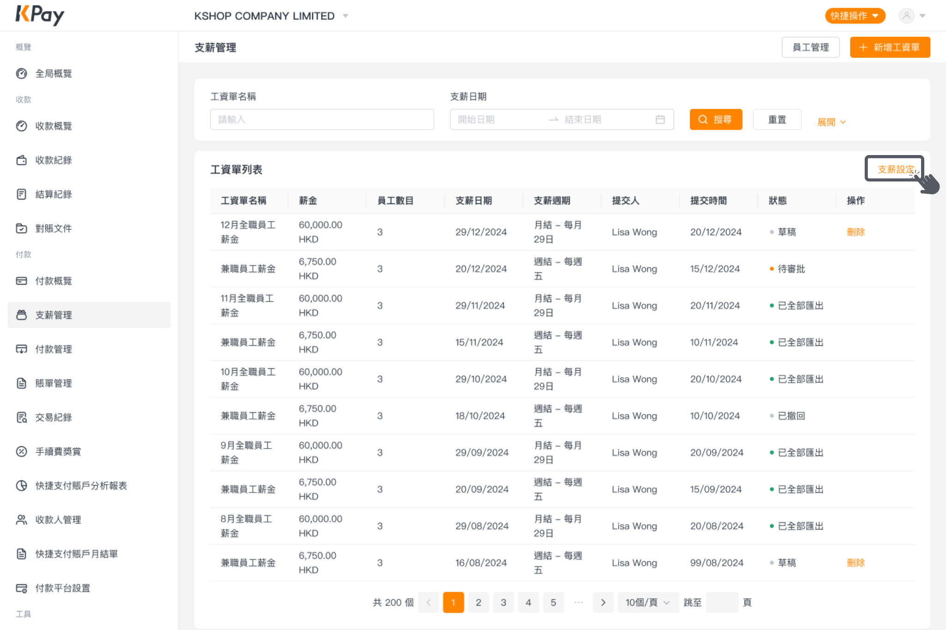Go to page 2
The image size is (946, 630).
(x=479, y=602)
